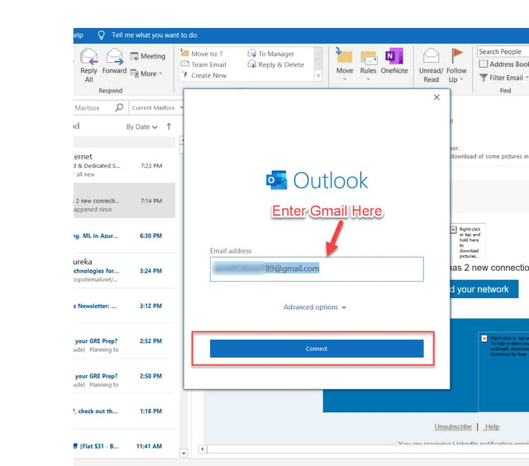Click the blocked picture placeholder near 2 new connections
529x466 pixels.
pyautogui.click(x=468, y=242)
